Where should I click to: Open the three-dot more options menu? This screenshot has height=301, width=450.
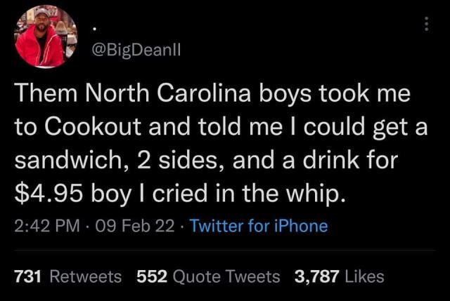[424, 22]
